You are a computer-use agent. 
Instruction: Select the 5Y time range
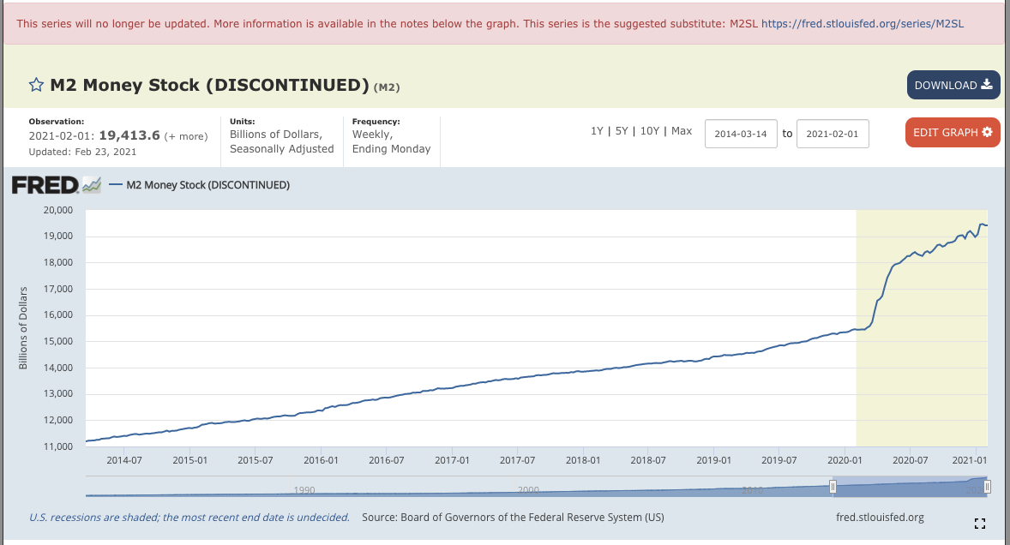coord(622,131)
